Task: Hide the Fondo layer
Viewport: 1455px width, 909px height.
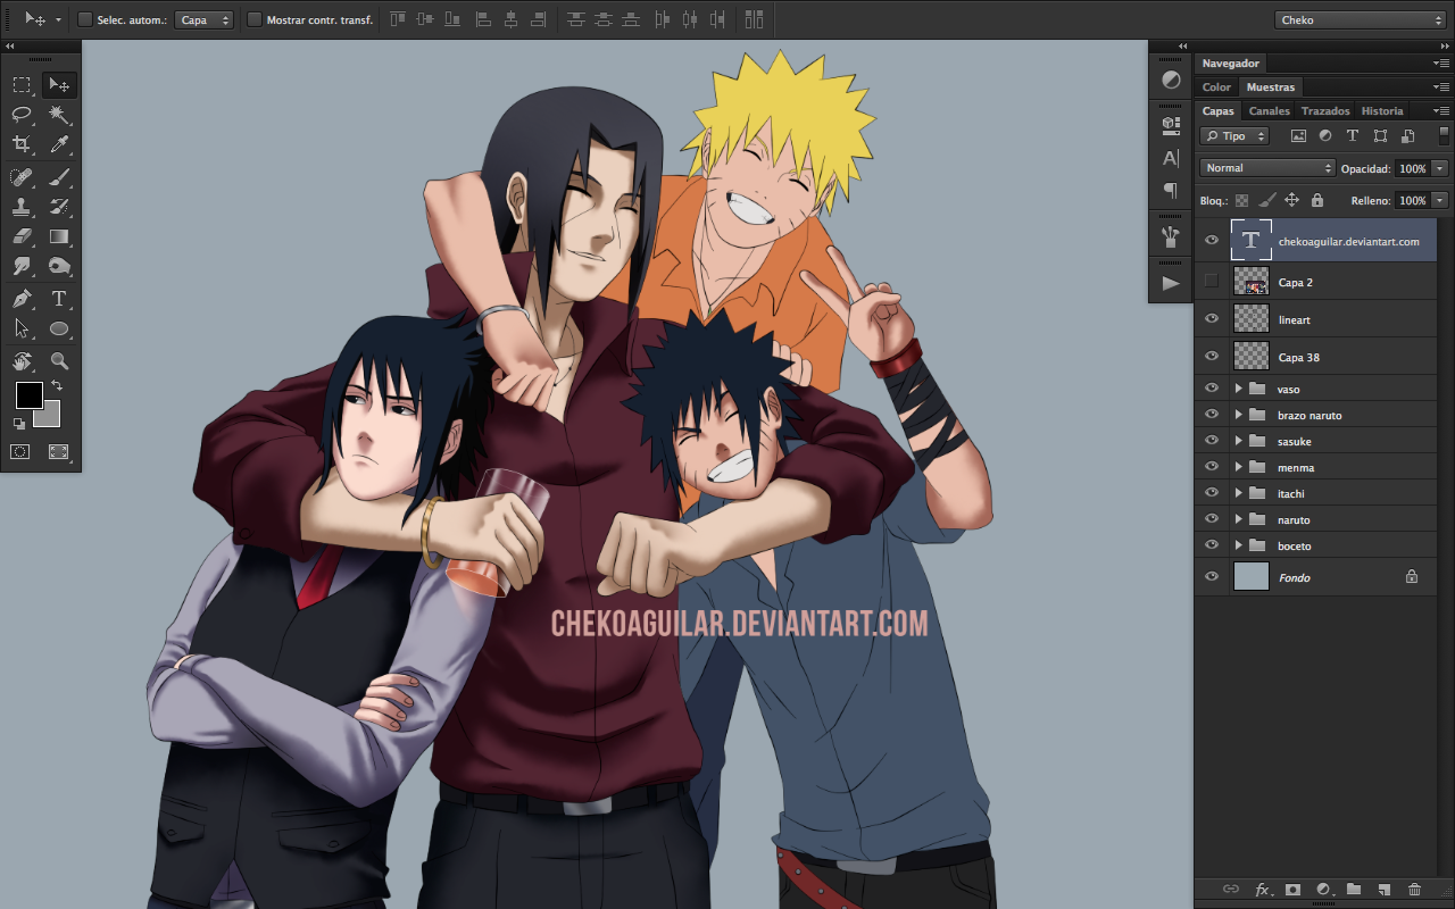Action: click(1212, 577)
